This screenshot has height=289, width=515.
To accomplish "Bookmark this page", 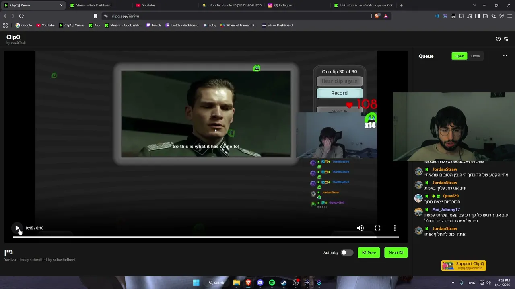I will point(95,16).
